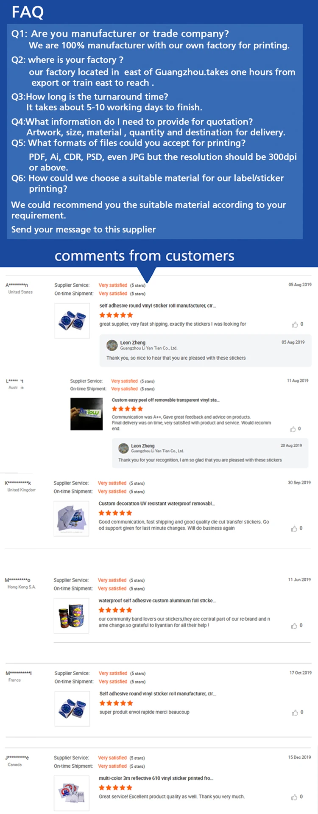Open the reflective vinyl sticker product thumbnail
The image size is (318, 814).
tap(71, 793)
